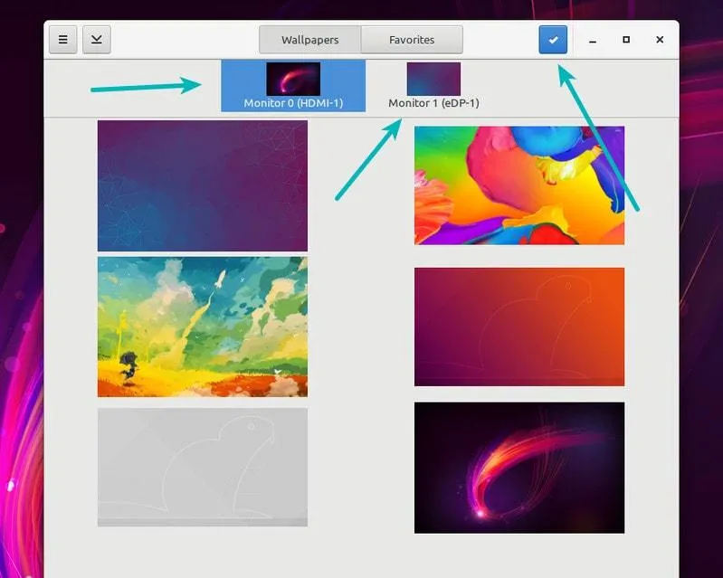Switch to the Favorites tab
This screenshot has width=723, height=578.
412,40
